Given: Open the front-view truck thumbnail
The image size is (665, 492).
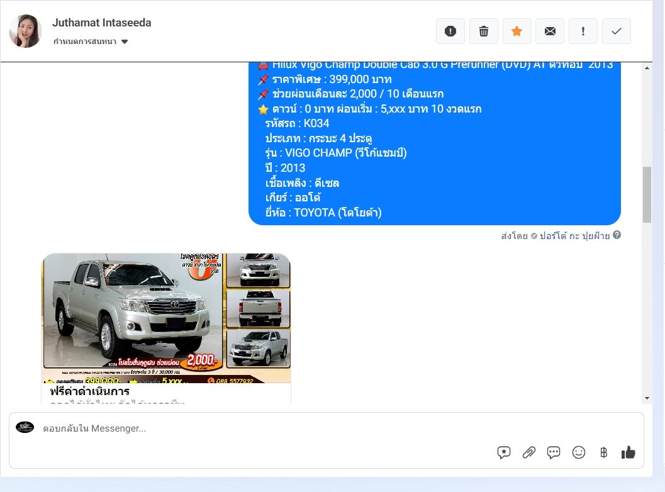Looking at the screenshot, I should tap(259, 270).
